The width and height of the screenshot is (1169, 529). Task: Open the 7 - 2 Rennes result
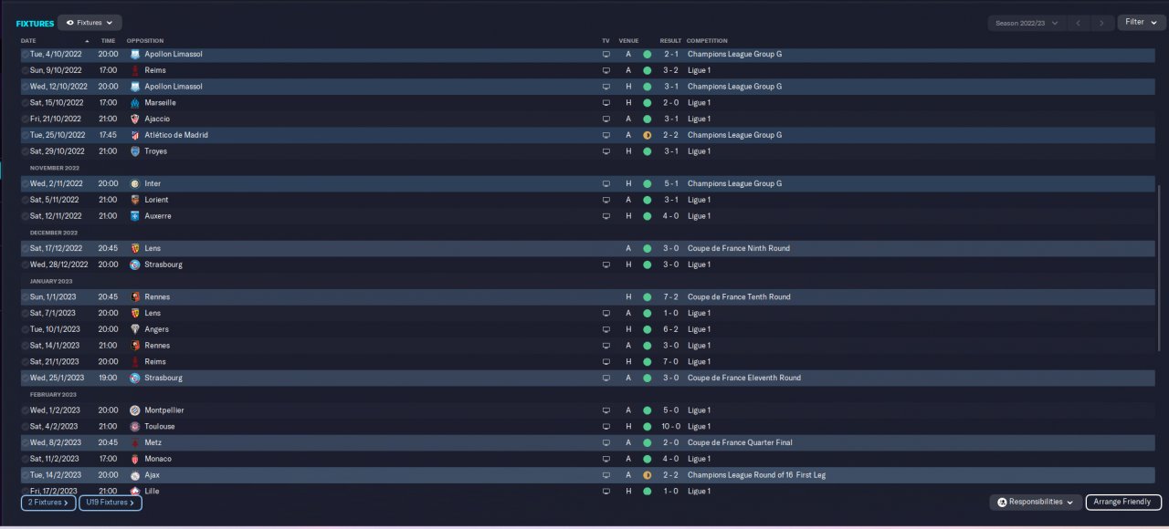pyautogui.click(x=670, y=297)
